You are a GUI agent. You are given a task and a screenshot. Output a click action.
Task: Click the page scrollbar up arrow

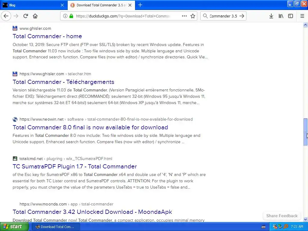tap(305, 25)
